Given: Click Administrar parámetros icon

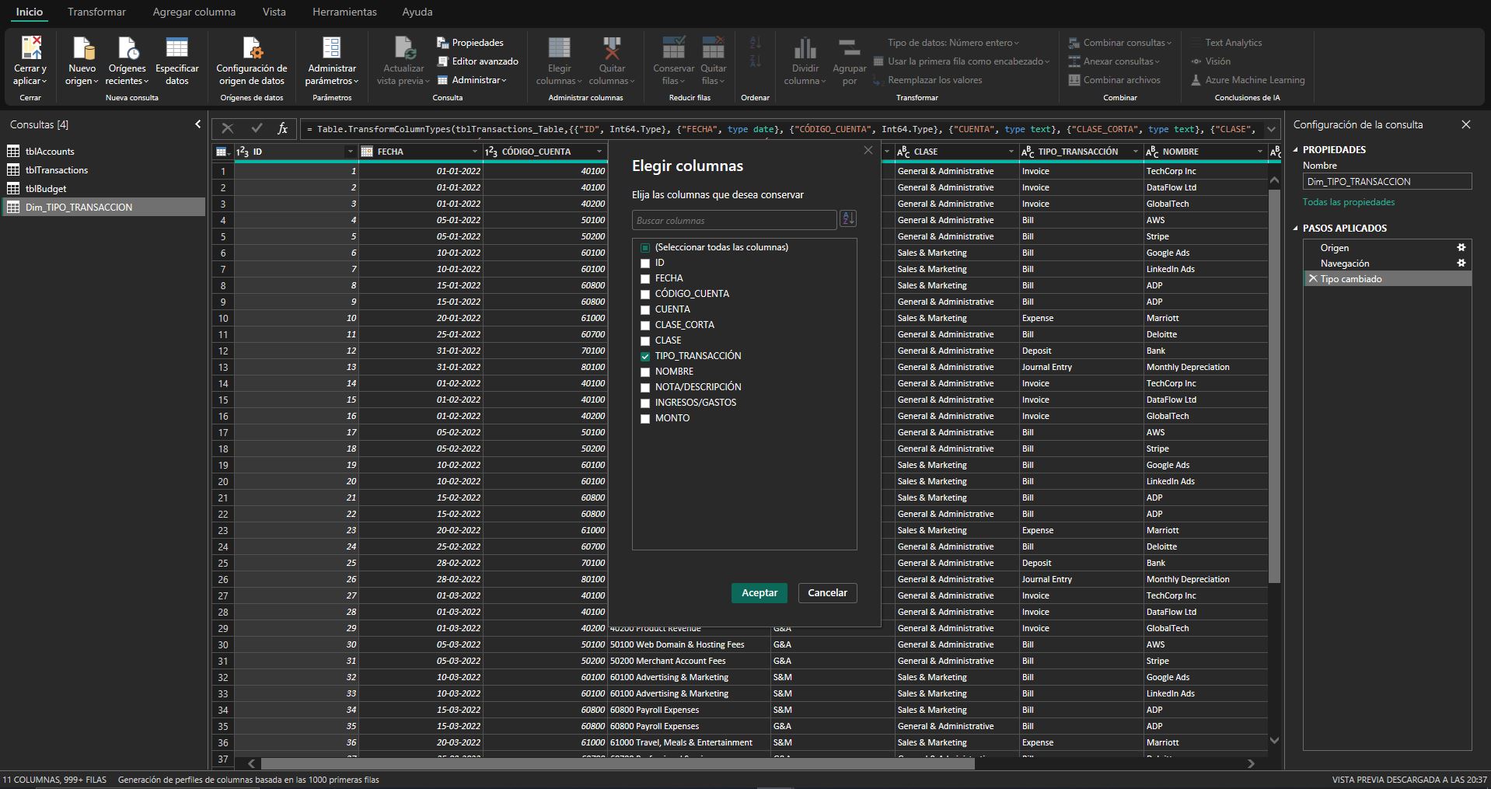Looking at the screenshot, I should point(332,49).
